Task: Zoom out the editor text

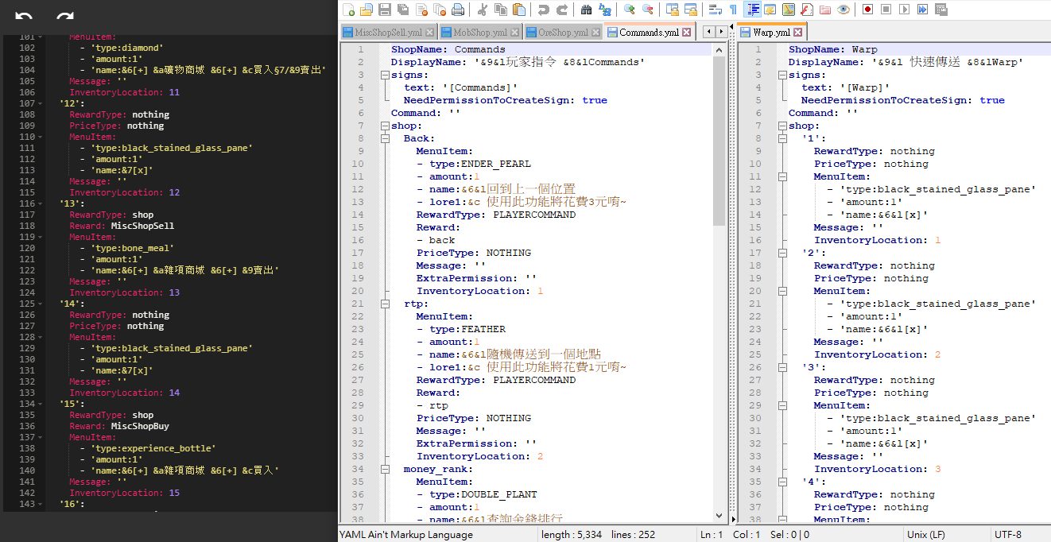Action: 647,10
